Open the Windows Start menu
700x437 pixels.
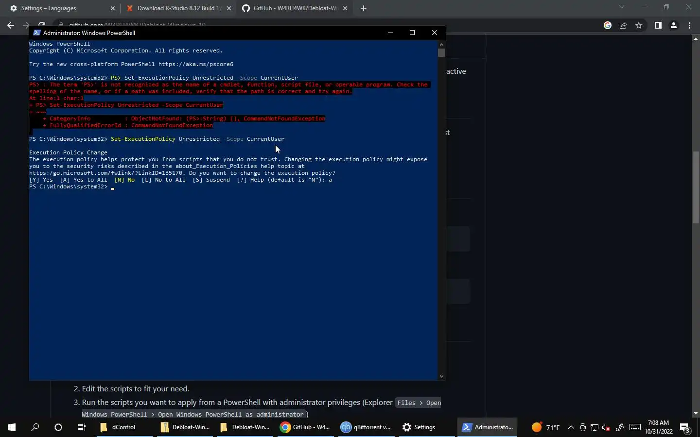(12, 427)
